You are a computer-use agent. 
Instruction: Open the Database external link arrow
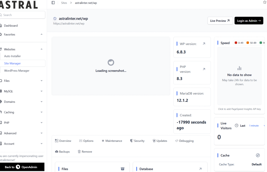point(200,169)
